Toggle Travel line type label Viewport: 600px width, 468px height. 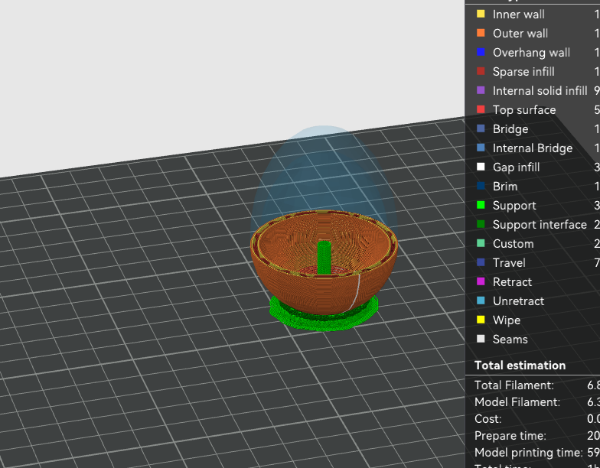click(509, 263)
